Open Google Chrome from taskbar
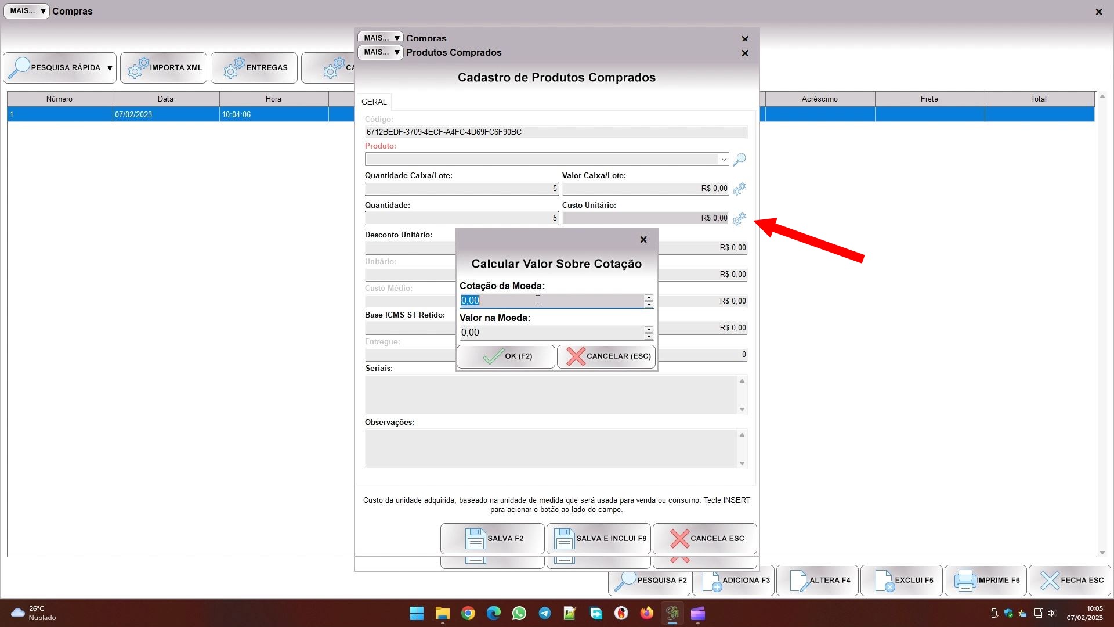Viewport: 1114px width, 627px height. 468,614
